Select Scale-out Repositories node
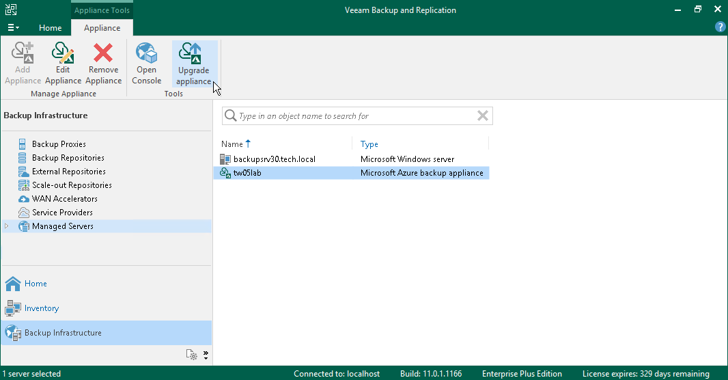The height and width of the screenshot is (380, 728). tap(72, 185)
